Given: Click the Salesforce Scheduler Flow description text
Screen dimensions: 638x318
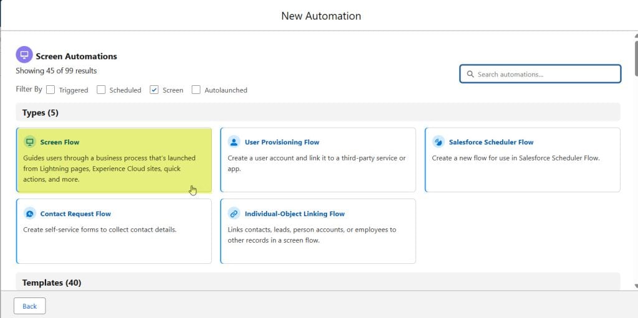Looking at the screenshot, I should 516,158.
